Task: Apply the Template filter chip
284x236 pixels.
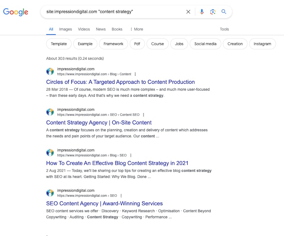Action: coord(59,44)
